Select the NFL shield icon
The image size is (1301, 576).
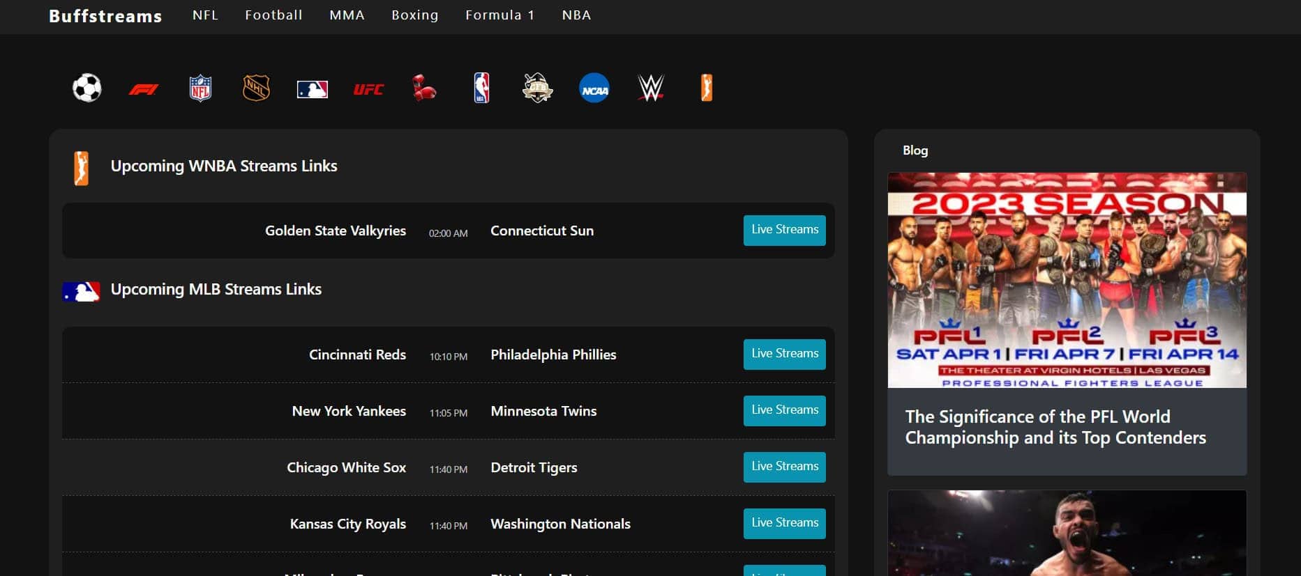pos(200,88)
